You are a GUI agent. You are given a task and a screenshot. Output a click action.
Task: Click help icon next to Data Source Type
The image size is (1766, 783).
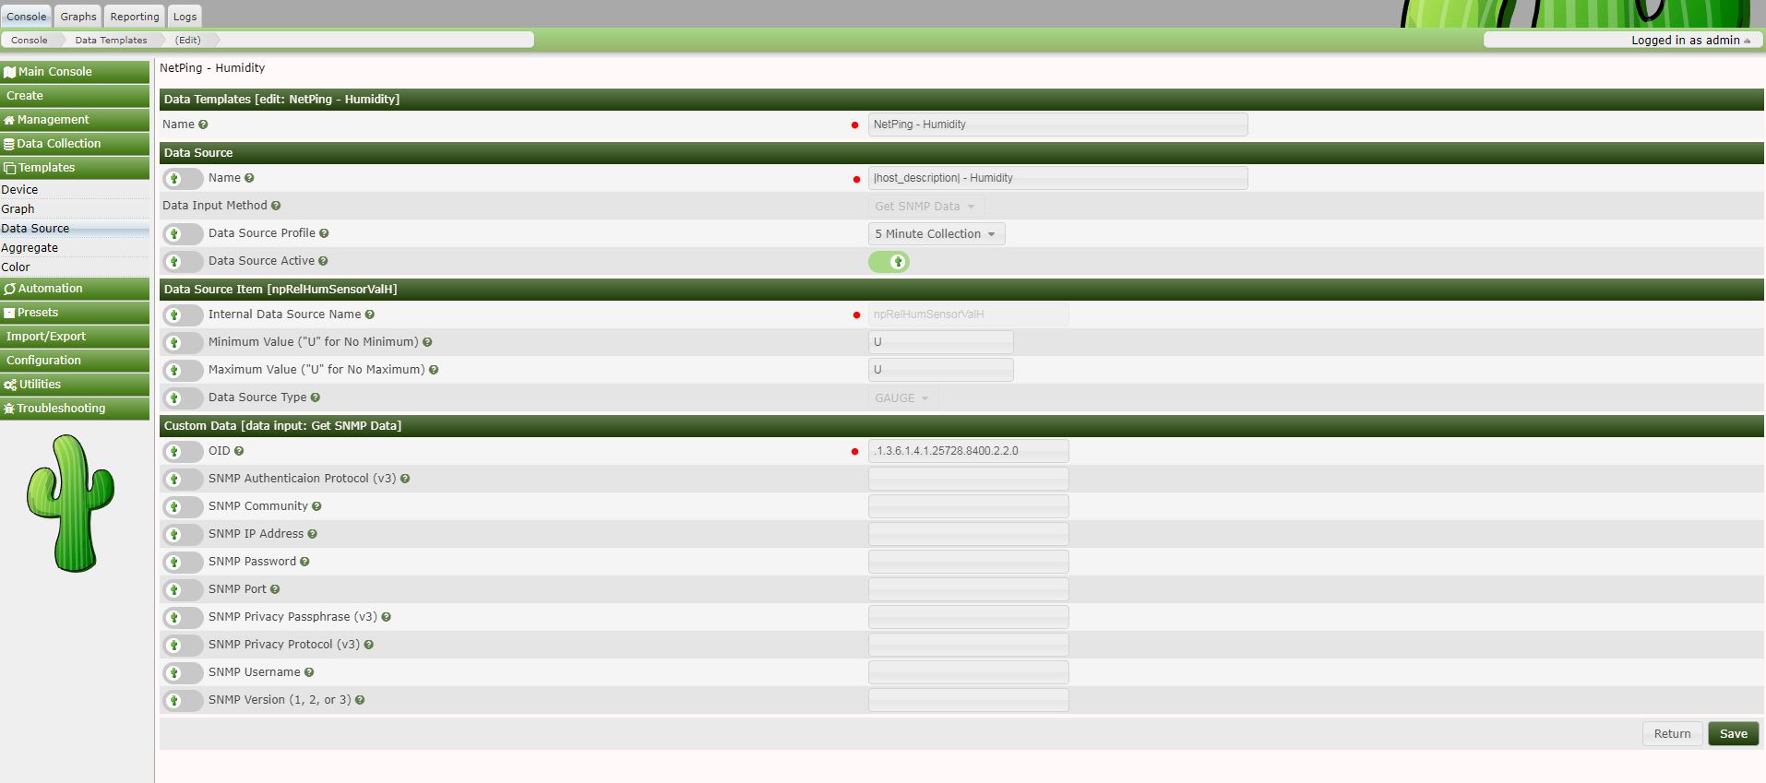click(316, 397)
